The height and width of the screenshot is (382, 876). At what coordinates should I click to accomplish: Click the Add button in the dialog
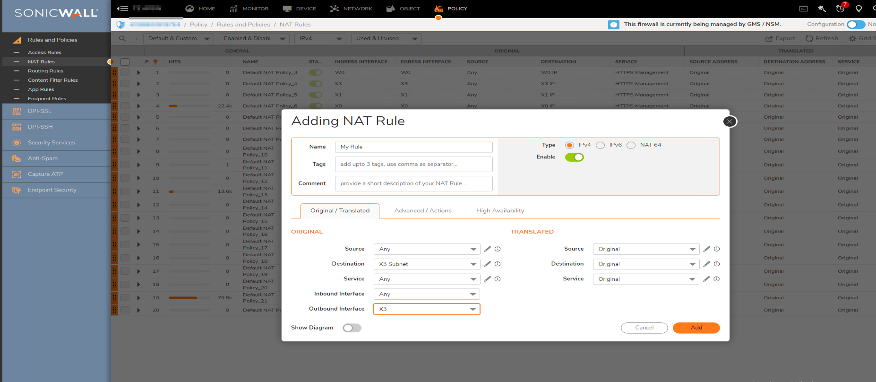pos(696,328)
